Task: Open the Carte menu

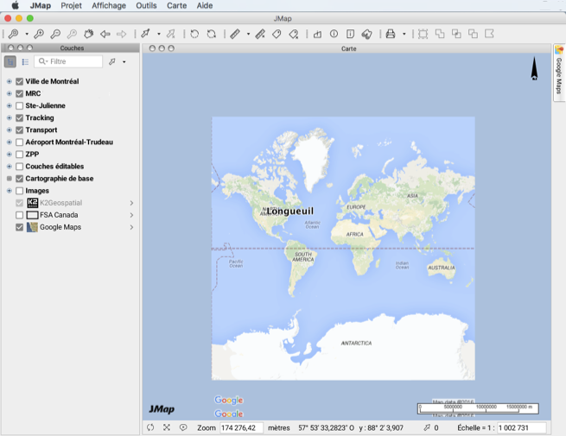Action: tap(176, 5)
